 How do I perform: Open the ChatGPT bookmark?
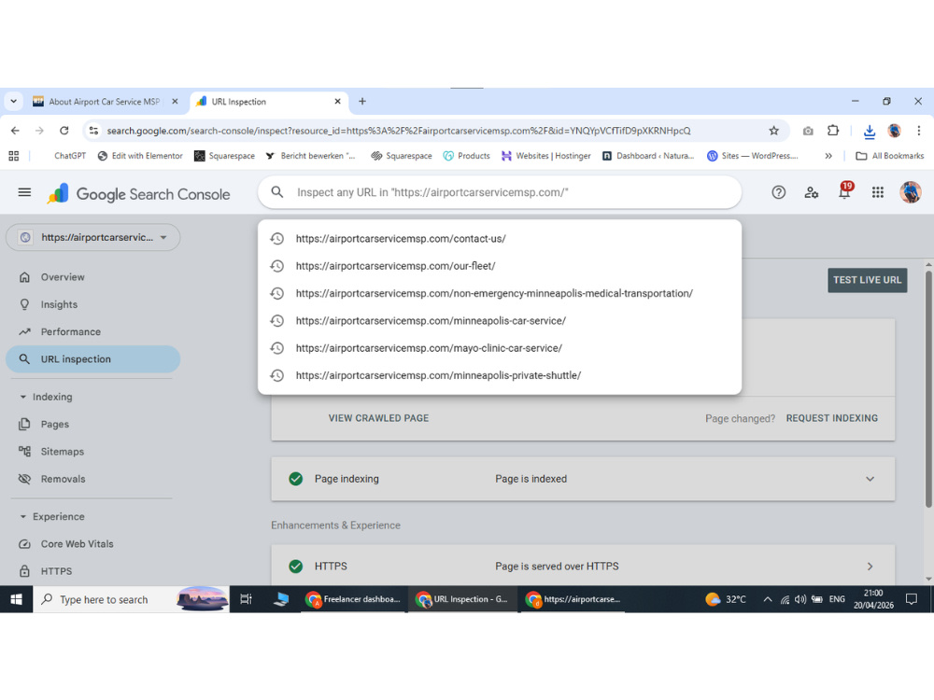[x=70, y=156]
